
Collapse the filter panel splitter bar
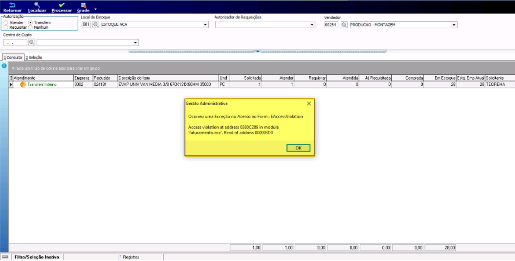click(x=257, y=51)
